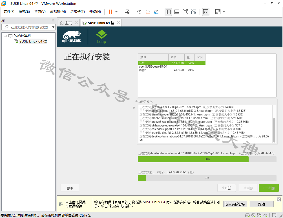Toggle the thumbnail bar view icon
Image resolution: width=283 pixels, height=218 pixels.
point(177,12)
